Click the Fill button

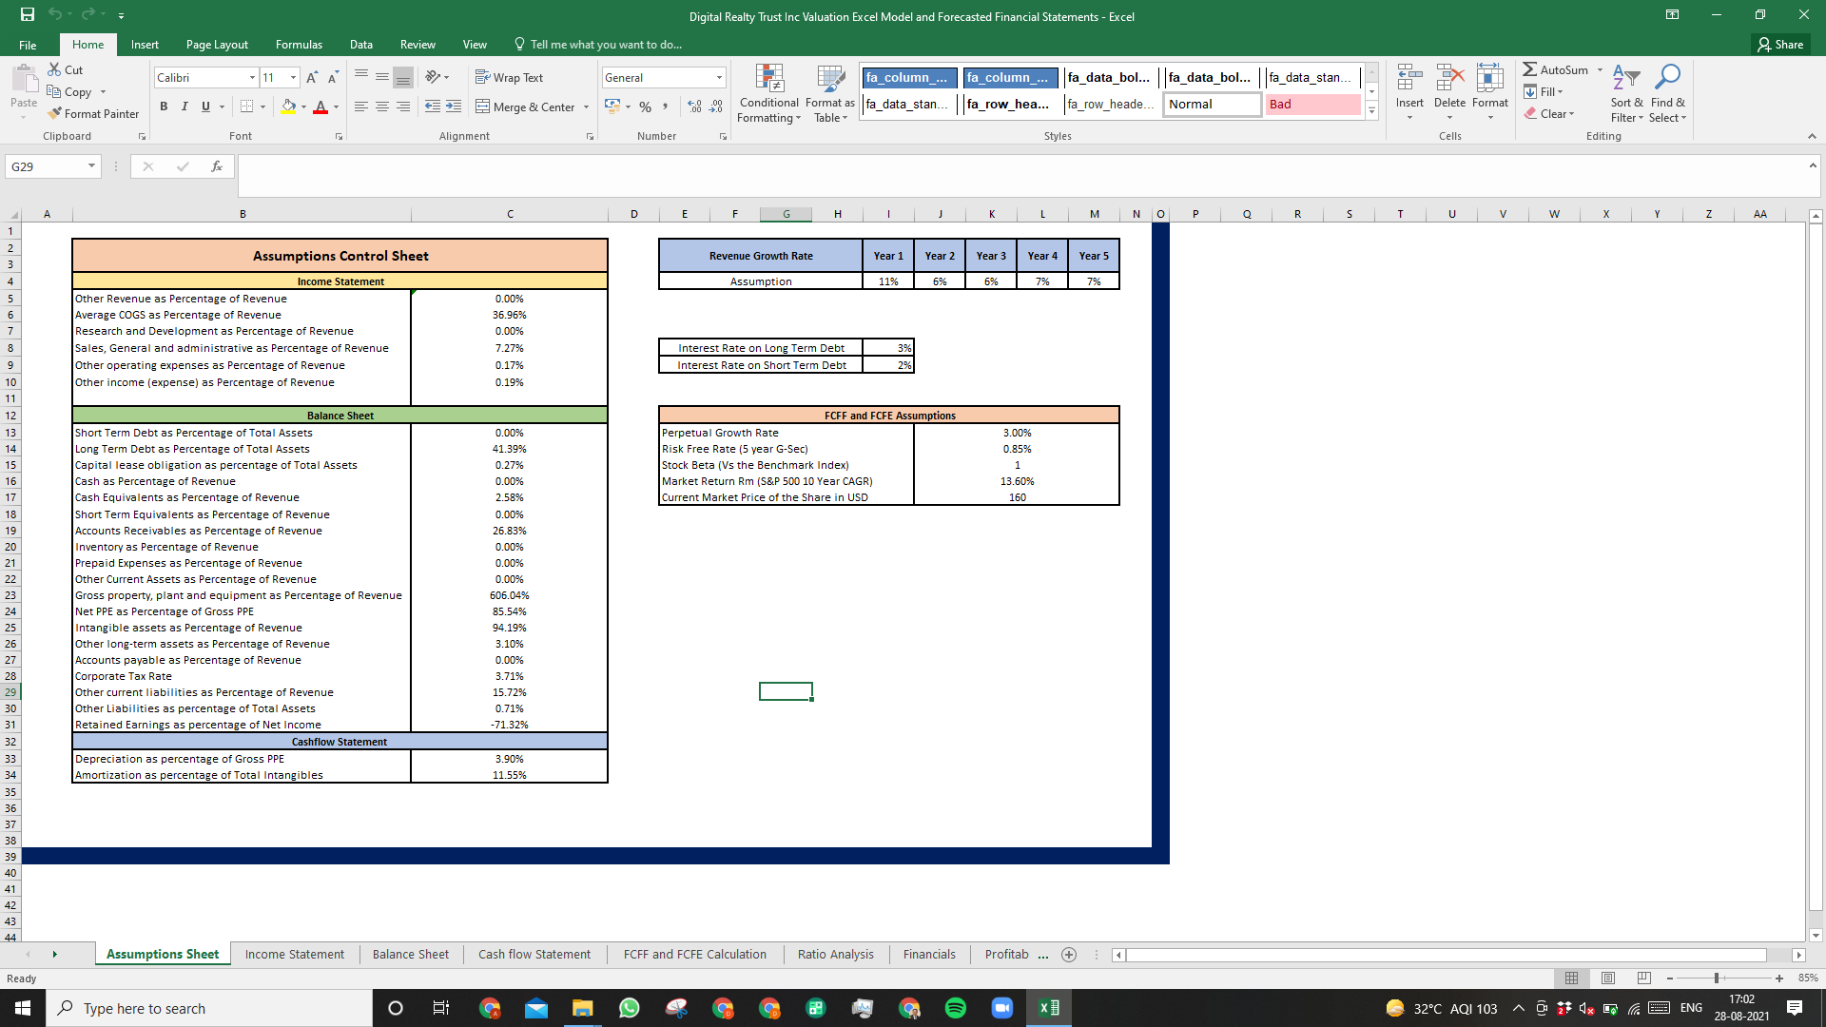[1544, 91]
